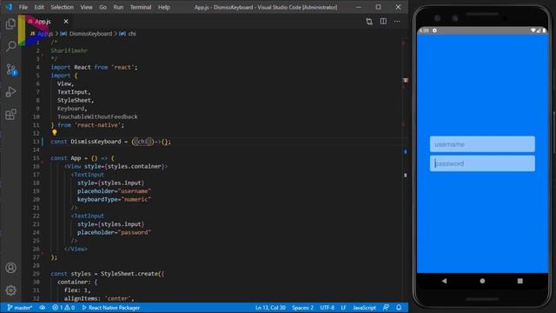
Task: Open the View menu
Action: (86, 7)
